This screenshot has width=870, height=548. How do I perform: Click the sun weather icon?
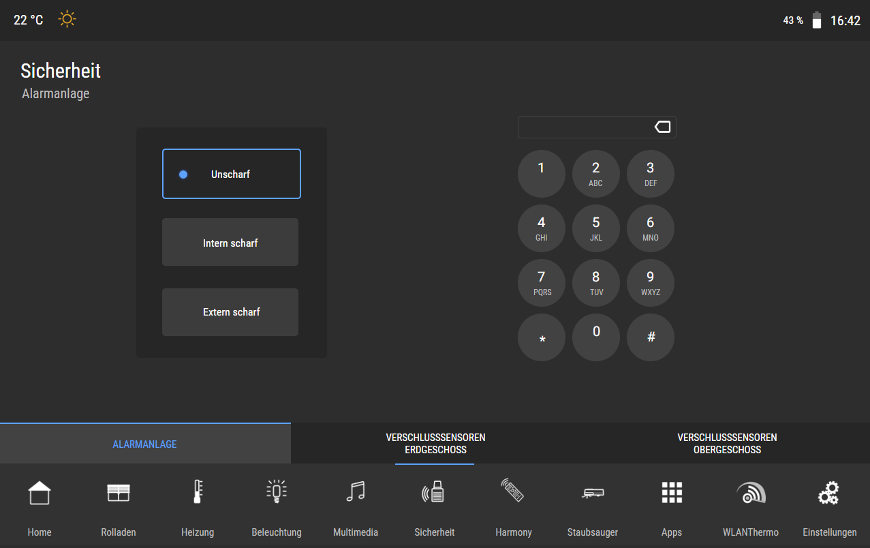pos(67,19)
